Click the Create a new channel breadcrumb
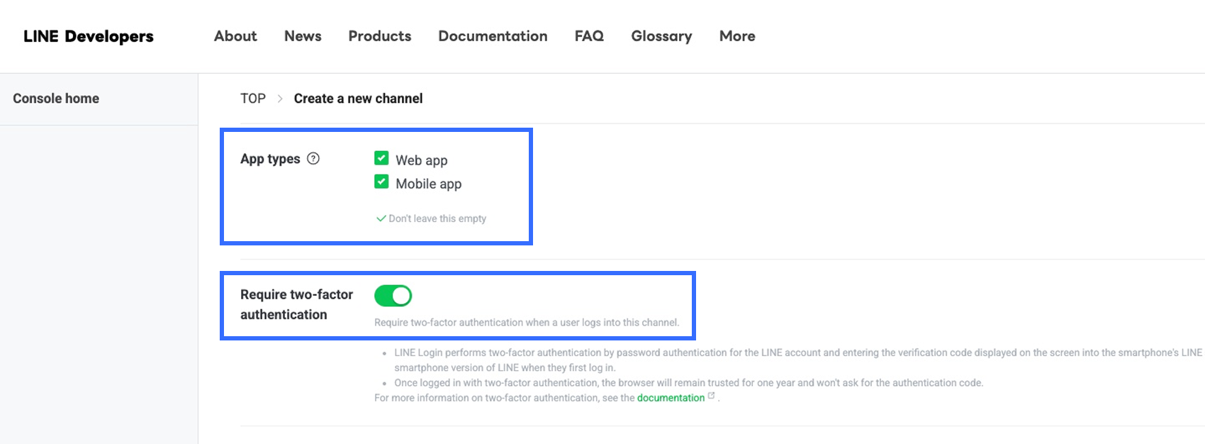Image resolution: width=1205 pixels, height=444 pixels. (x=358, y=99)
